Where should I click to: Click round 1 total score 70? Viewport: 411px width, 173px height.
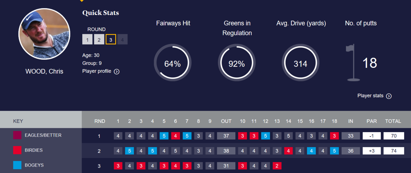coord(393,136)
